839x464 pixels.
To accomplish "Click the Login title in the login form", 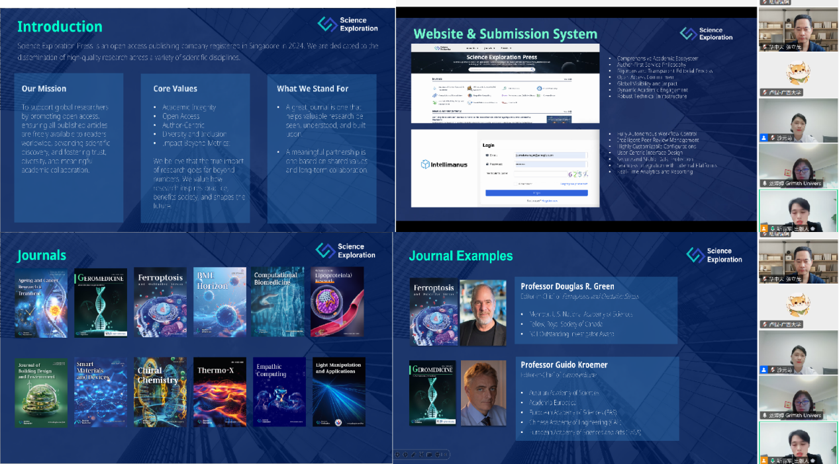I will click(488, 145).
